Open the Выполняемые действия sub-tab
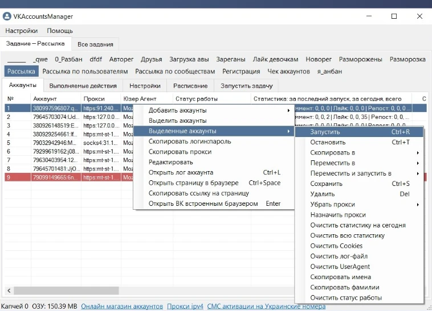432x311 pixels. pyautogui.click(x=83, y=86)
